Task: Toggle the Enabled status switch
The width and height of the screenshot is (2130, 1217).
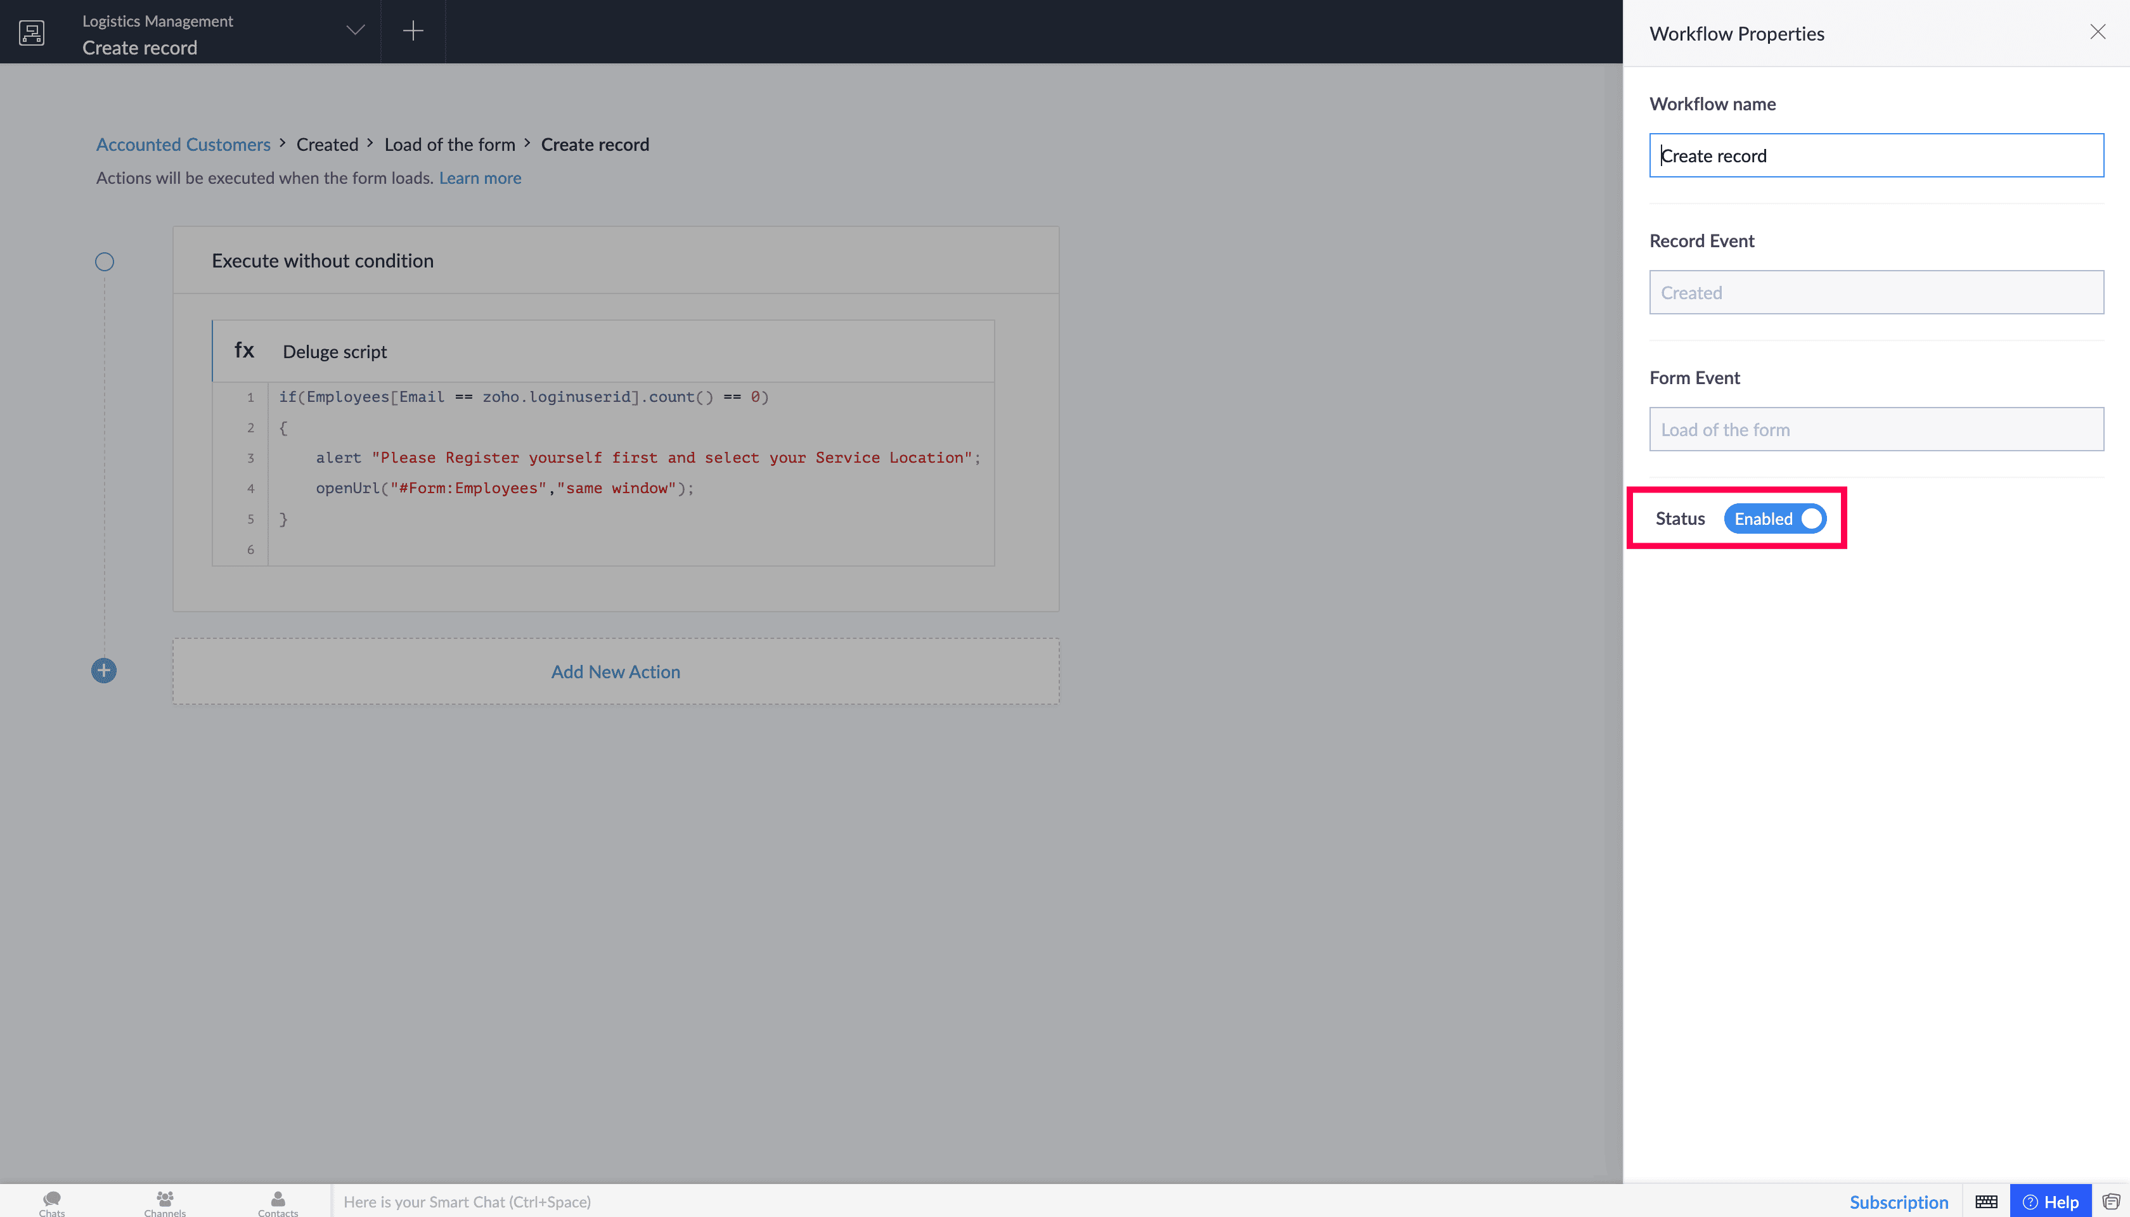Action: (1775, 518)
